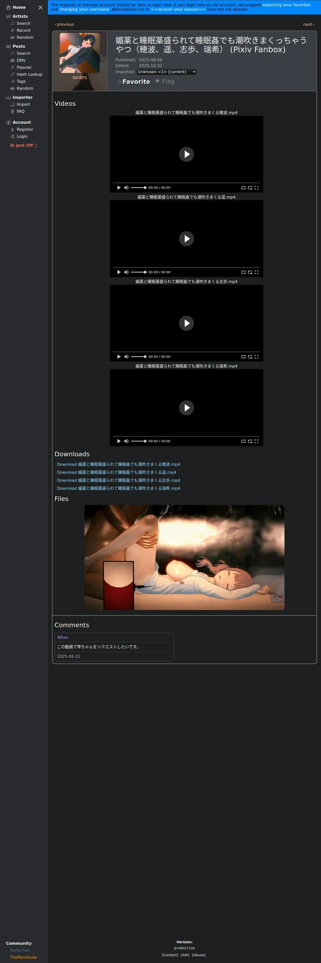Mute the 穂波.mp4 video player
321x963 pixels.
pyautogui.click(x=126, y=188)
